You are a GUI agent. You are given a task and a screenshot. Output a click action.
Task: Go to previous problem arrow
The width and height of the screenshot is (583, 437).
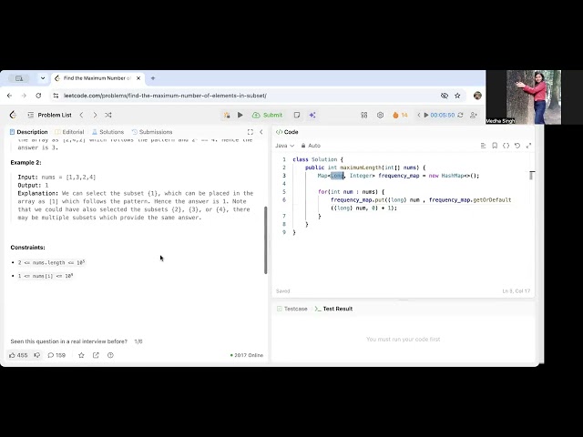pos(81,116)
